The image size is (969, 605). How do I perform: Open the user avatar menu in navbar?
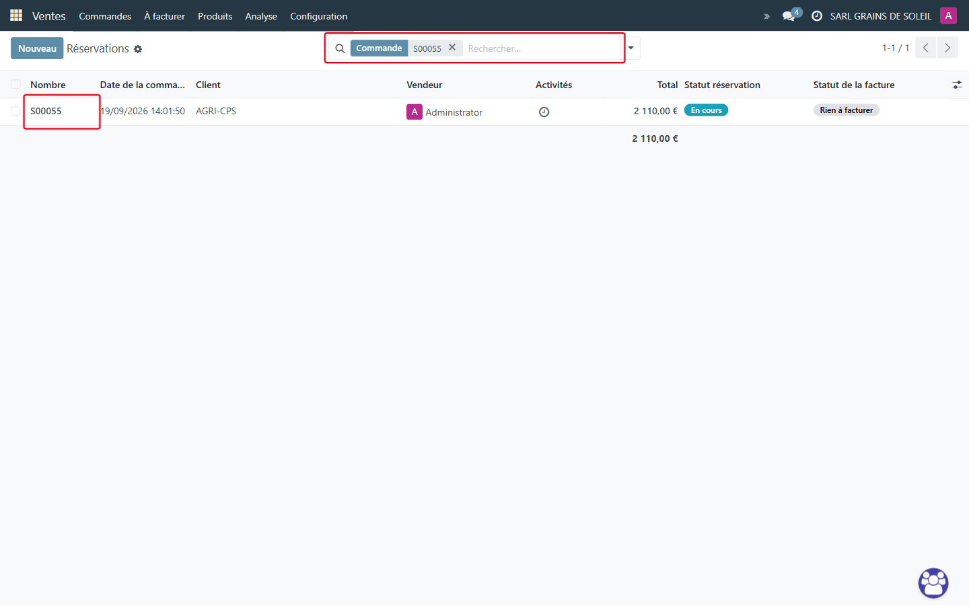pyautogui.click(x=948, y=15)
